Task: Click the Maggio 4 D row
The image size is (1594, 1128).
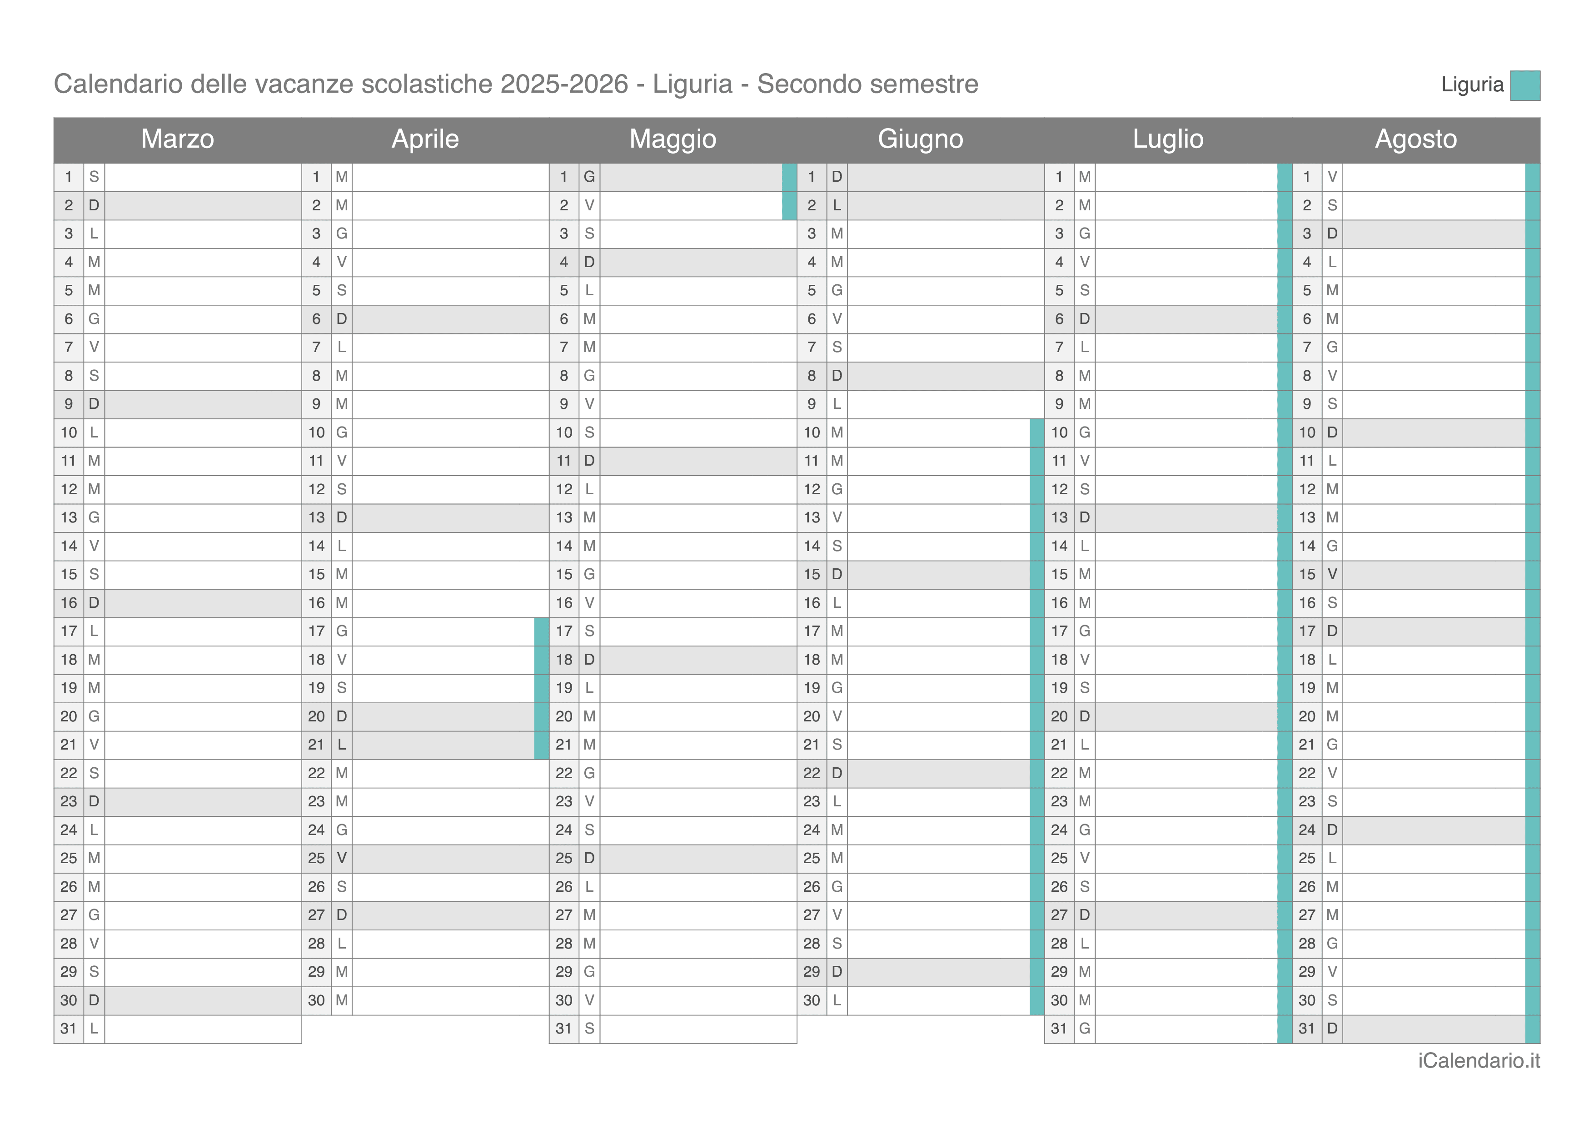Action: pyautogui.click(x=673, y=263)
